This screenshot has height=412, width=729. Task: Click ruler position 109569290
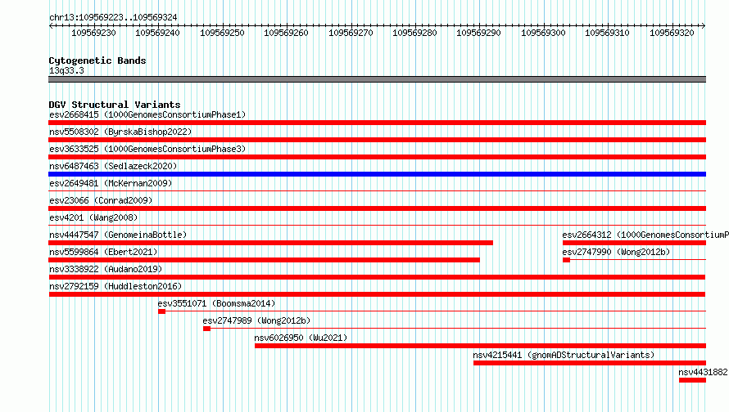coord(478,33)
